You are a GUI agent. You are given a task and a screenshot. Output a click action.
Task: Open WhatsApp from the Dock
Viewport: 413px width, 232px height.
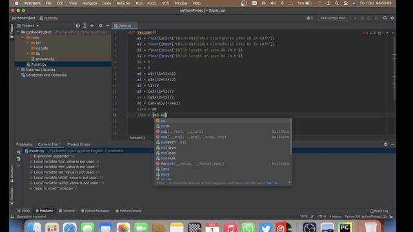[248, 227]
